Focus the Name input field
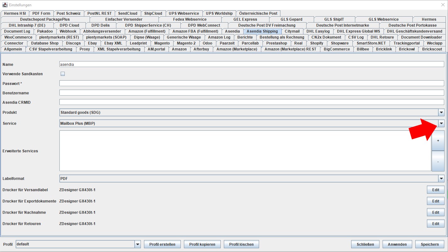Viewport: 448px width, 252px height. point(252,64)
